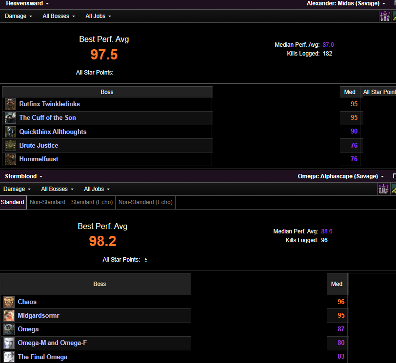Click the Omega boss icon
Image resolution: width=396 pixels, height=363 pixels.
(9, 329)
